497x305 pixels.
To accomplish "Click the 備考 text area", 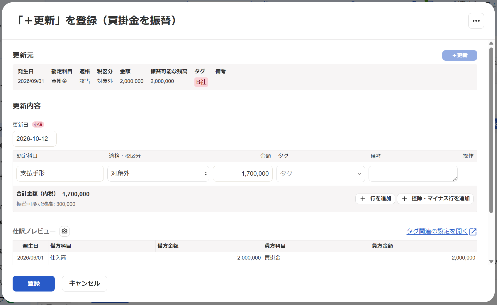I will click(413, 174).
